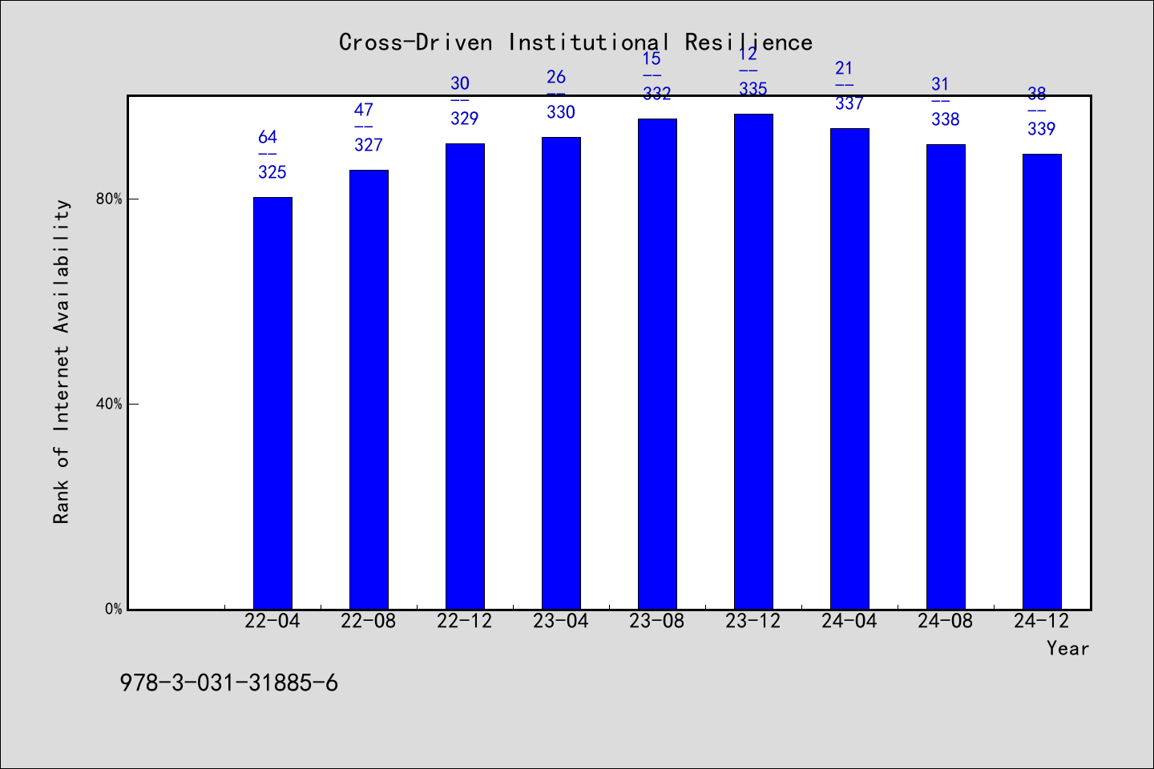Select the 24-04 bar
The height and width of the screenshot is (769, 1154).
[849, 368]
